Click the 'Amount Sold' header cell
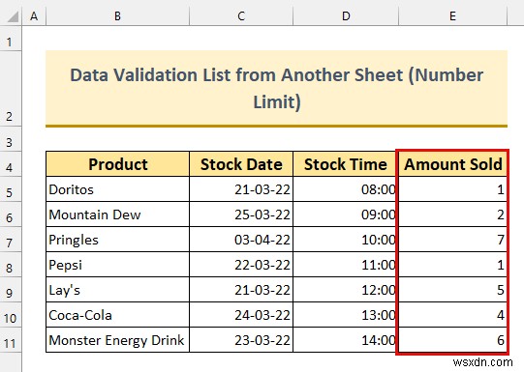 pyautogui.click(x=453, y=164)
